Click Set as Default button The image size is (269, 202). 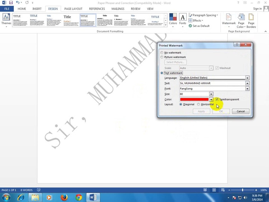(199, 26)
